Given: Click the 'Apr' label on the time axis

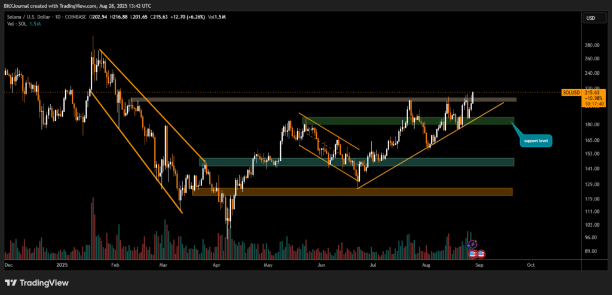Looking at the screenshot, I should pos(217,264).
